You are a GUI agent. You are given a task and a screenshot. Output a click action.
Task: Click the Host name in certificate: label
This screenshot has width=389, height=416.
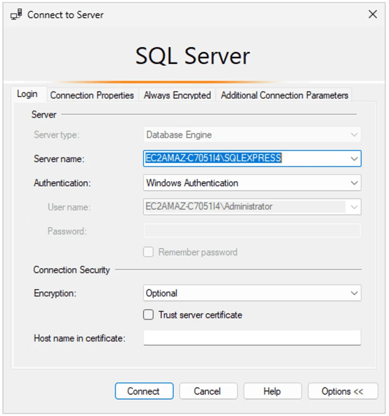pos(79,338)
